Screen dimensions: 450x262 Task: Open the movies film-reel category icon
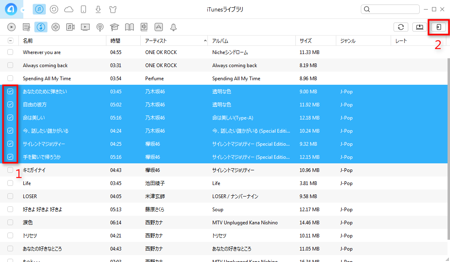[x=55, y=27]
